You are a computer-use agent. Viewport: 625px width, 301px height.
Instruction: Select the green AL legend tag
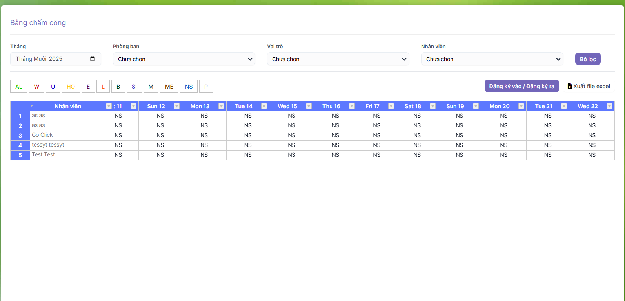point(19,87)
